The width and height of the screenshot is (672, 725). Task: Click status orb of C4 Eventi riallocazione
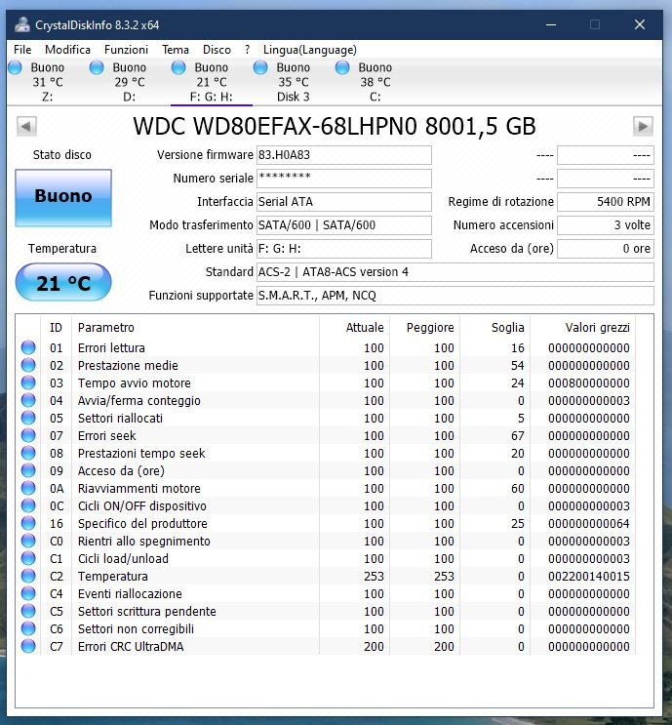coord(28,593)
